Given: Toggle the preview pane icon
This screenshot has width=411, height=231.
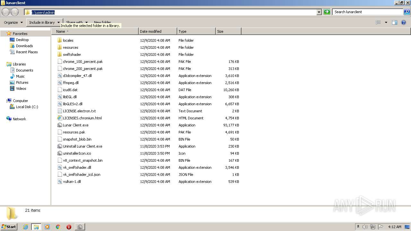Looking at the screenshot, I should click(395, 22).
